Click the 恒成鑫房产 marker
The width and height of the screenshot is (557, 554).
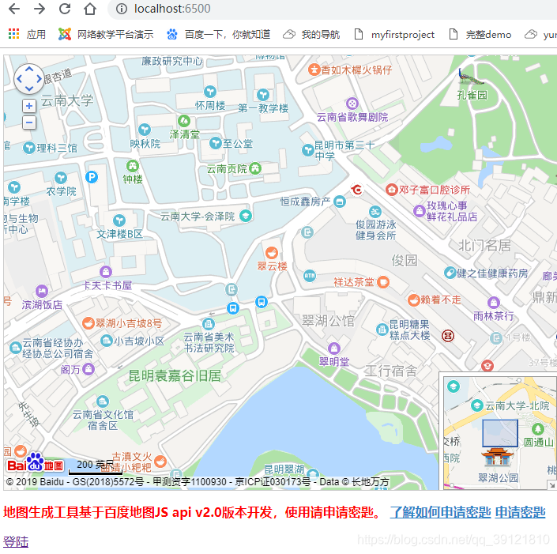click(x=340, y=202)
